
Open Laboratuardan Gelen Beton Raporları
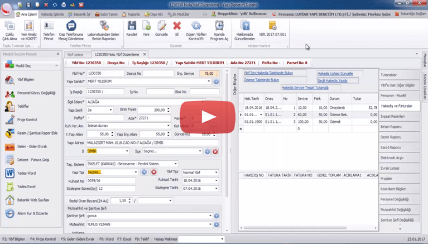[x=104, y=28]
